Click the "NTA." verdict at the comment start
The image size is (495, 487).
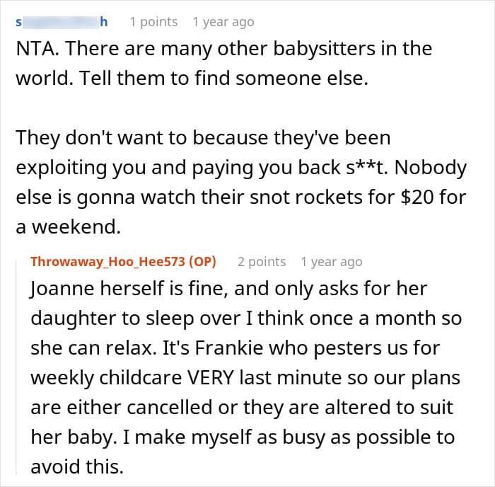(33, 50)
